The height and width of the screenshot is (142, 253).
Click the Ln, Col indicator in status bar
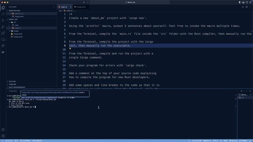coord(196,140)
